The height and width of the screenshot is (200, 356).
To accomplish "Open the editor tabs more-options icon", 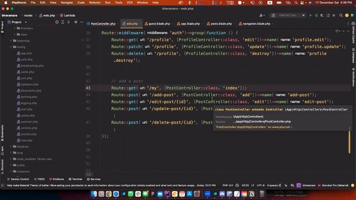I will tap(348, 23).
